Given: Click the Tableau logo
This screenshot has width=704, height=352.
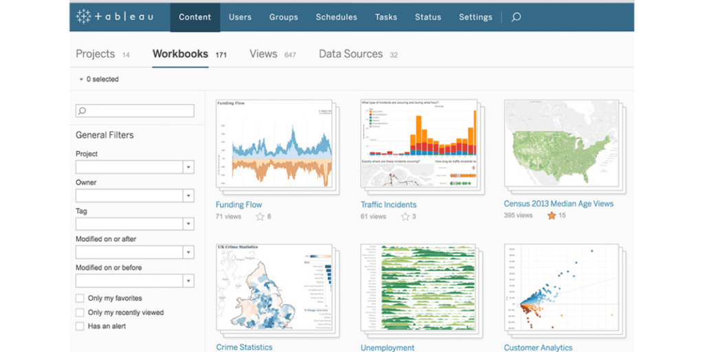Looking at the screenshot, I should [115, 17].
